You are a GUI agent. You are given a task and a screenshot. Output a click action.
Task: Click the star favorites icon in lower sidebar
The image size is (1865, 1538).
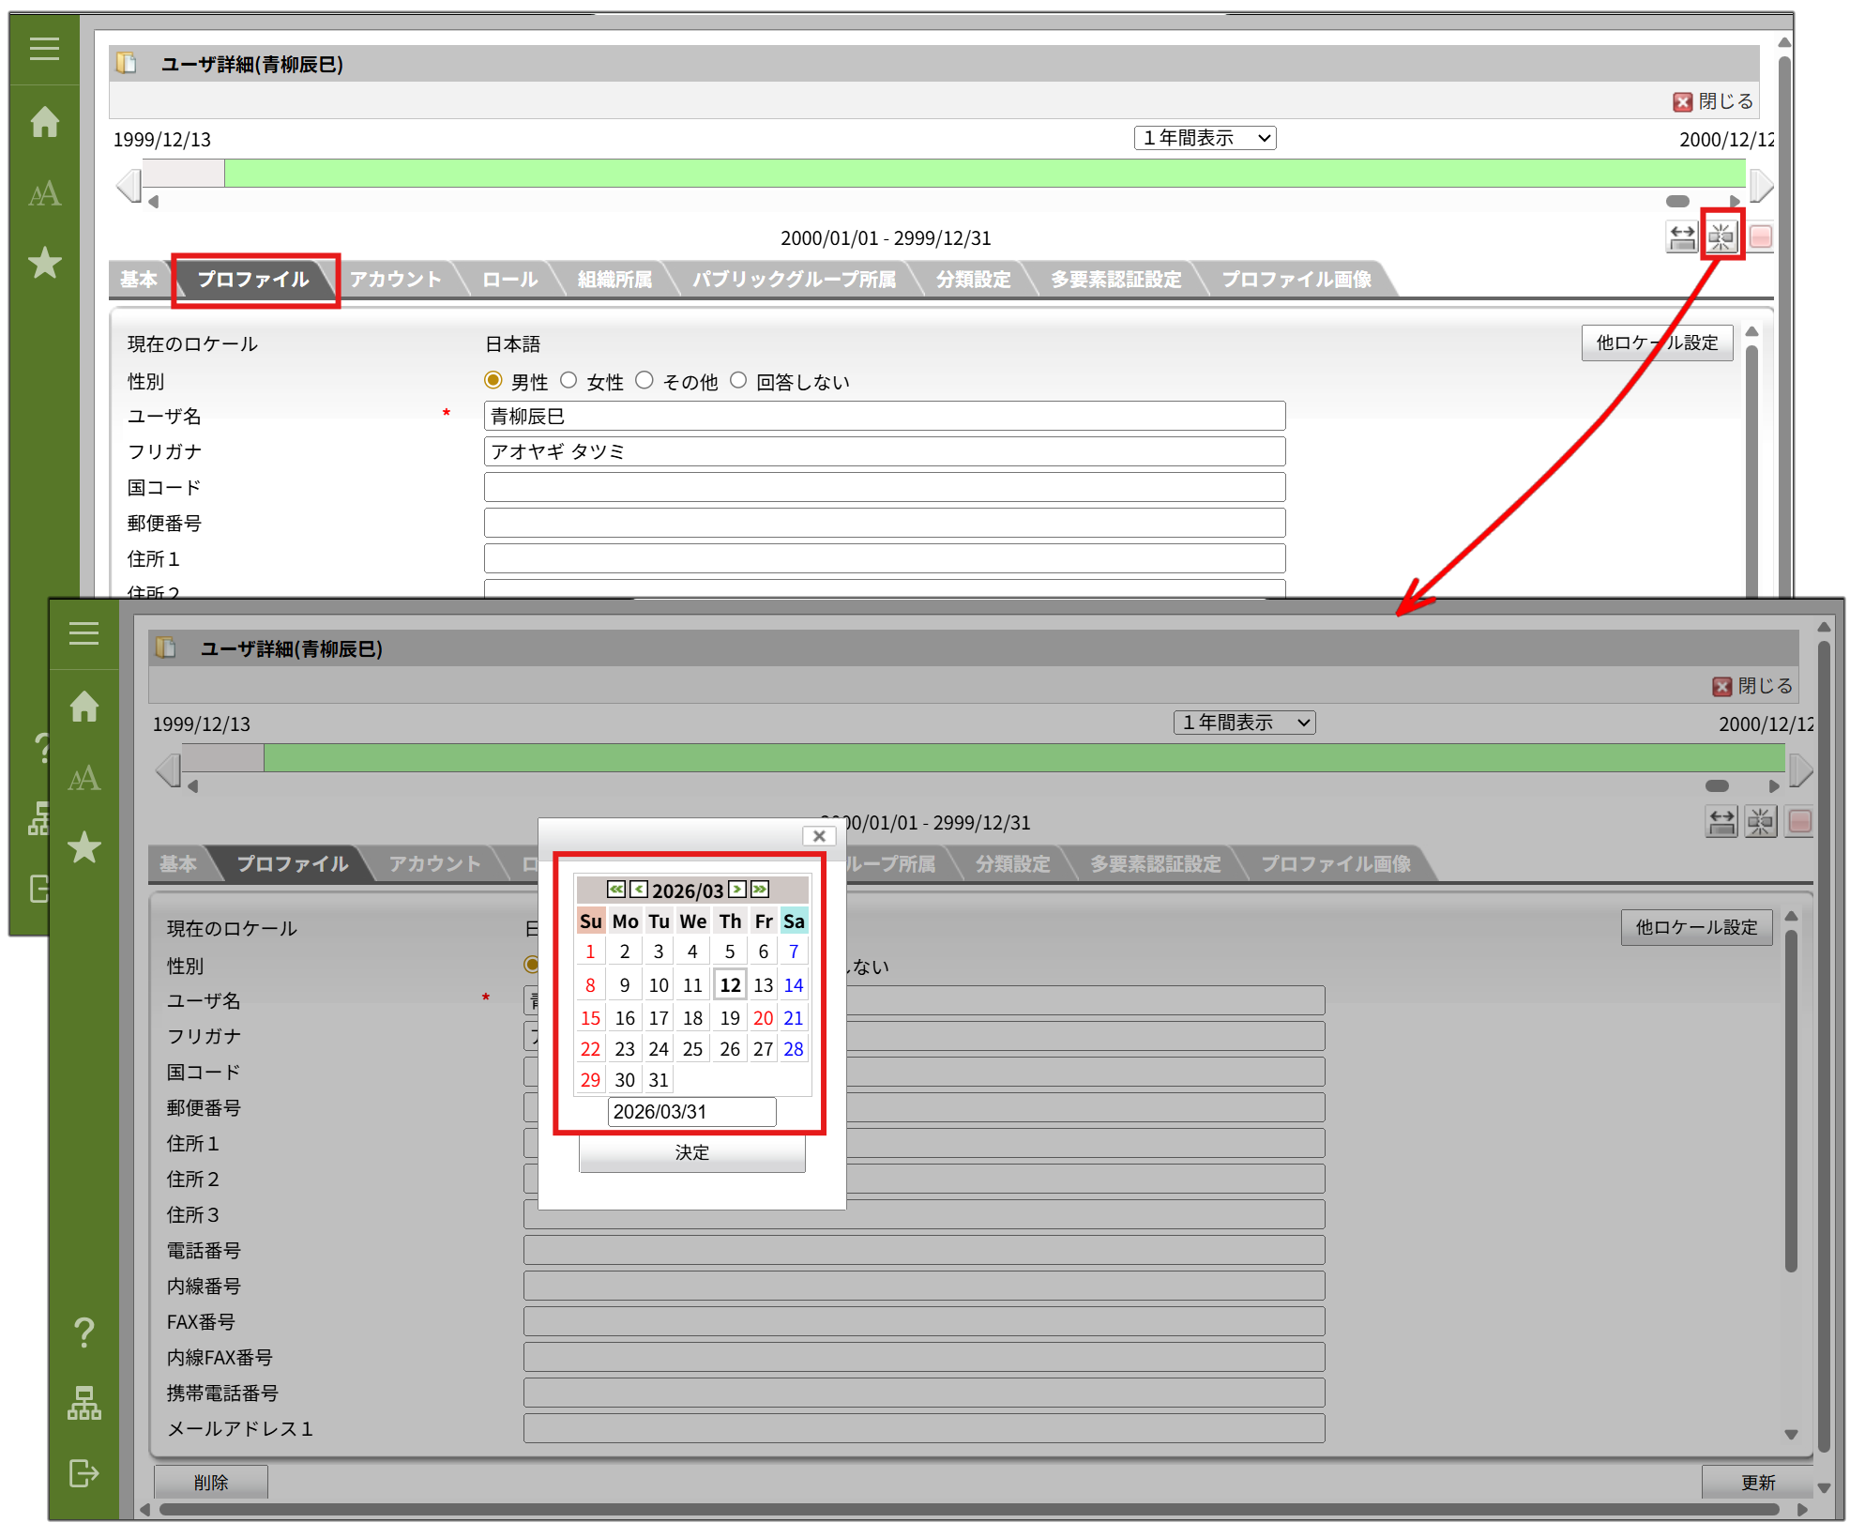[x=83, y=847]
